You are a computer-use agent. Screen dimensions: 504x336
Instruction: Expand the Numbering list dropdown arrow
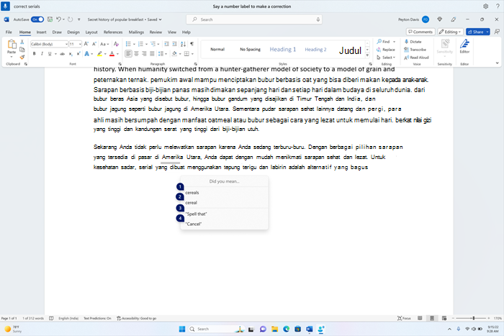(146, 44)
